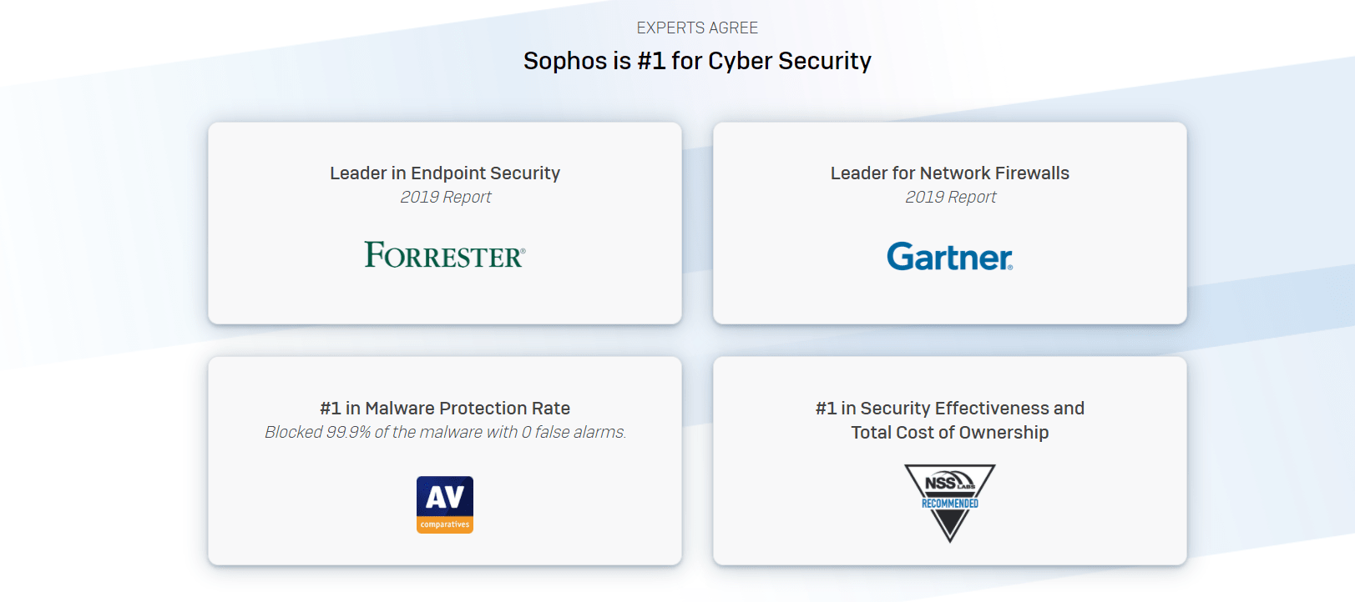The height and width of the screenshot is (602, 1355).
Task: Click the Blocked 99.9% of the malware subtitle
Action: [x=445, y=433]
